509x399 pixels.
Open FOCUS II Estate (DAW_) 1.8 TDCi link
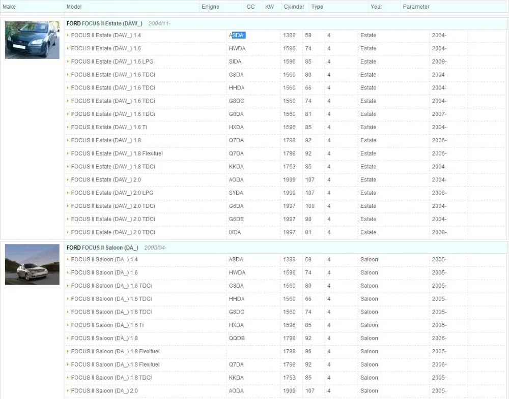pos(113,167)
